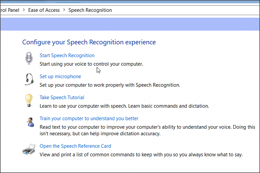
Task: Open the Start Speech Recognition link
Action: pos(67,56)
